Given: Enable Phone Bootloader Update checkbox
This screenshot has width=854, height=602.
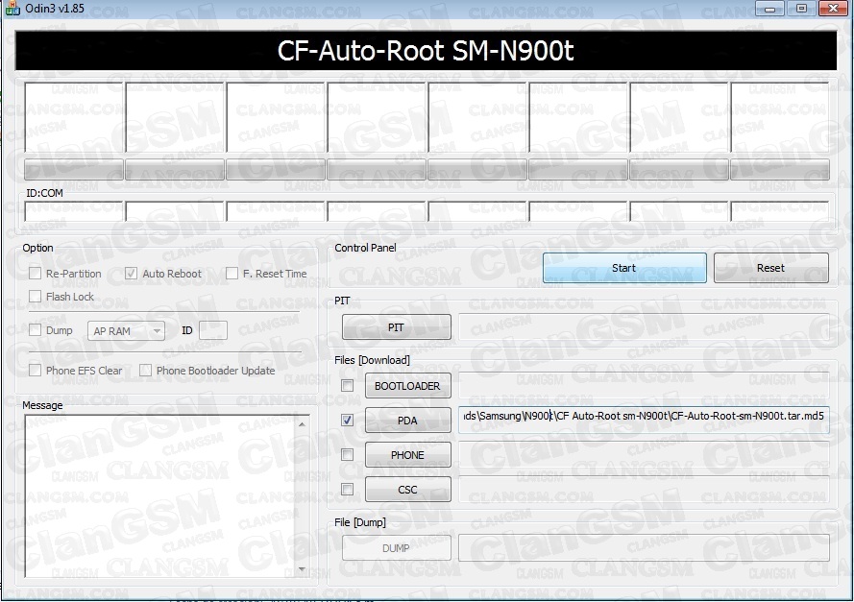Looking at the screenshot, I should 145,371.
